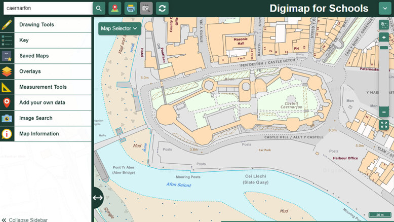Click the Key legend icon
This screenshot has width=394, height=222.
click(x=7, y=40)
